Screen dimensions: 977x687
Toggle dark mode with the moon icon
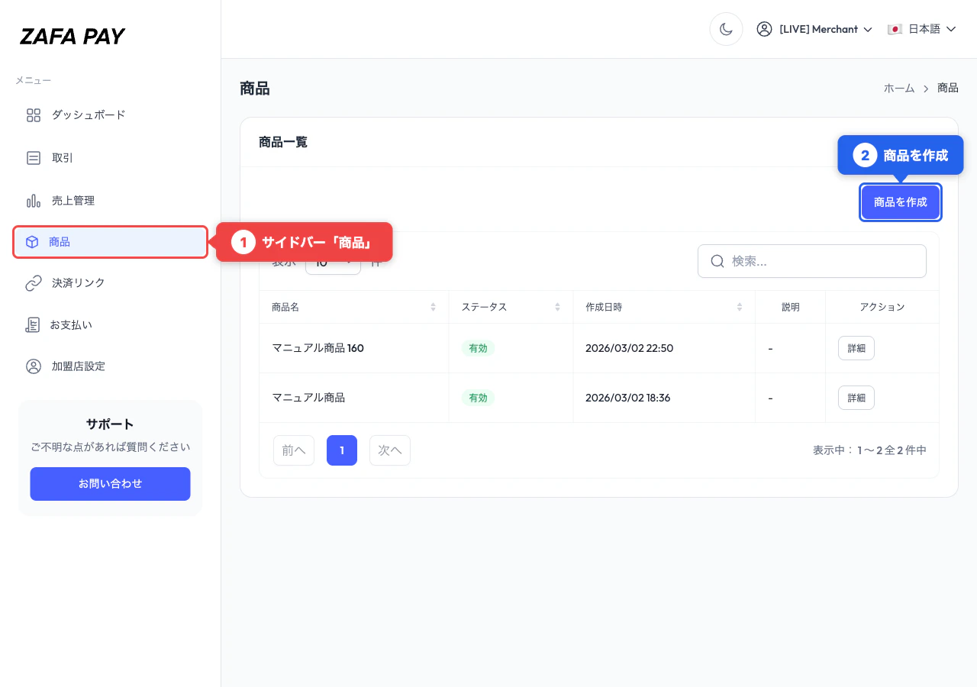(726, 29)
